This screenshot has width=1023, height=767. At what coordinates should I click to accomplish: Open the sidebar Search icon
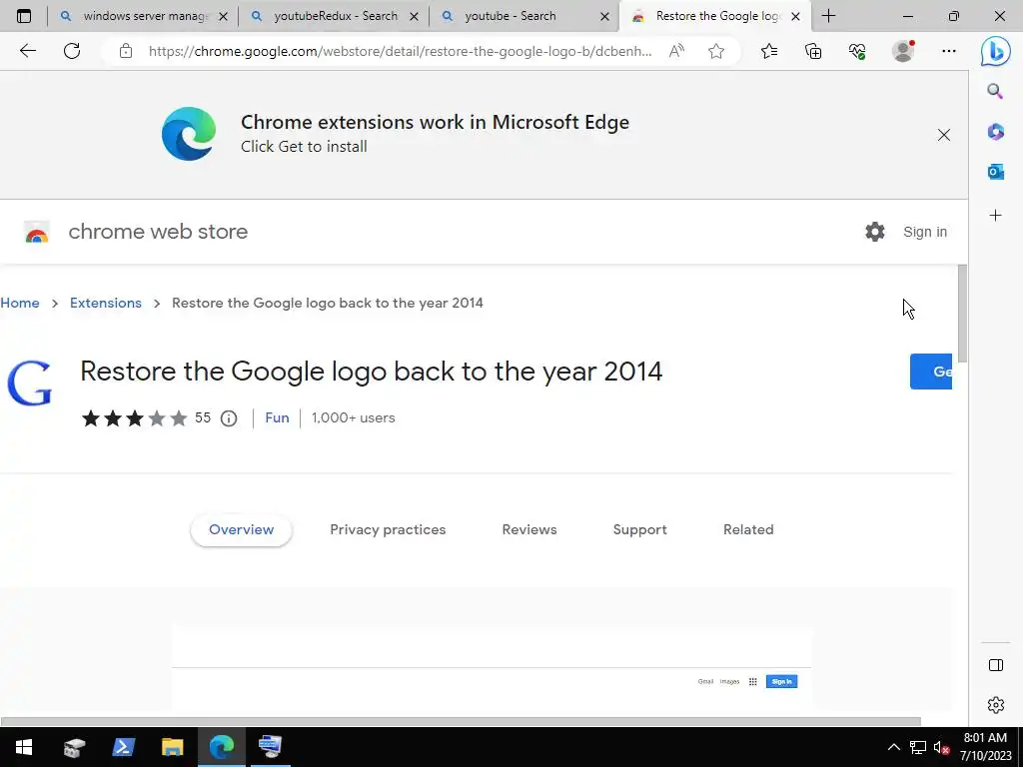click(995, 91)
